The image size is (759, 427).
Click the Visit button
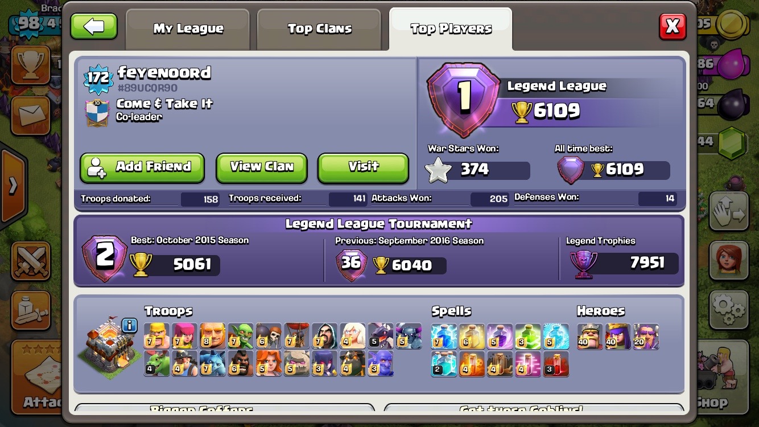363,167
